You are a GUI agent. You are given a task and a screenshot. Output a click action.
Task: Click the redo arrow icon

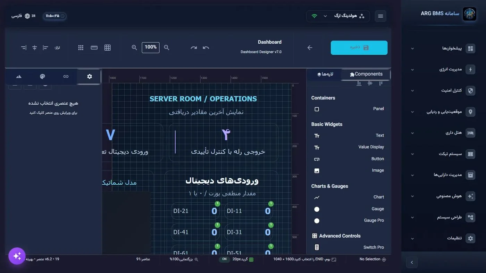pos(194,47)
